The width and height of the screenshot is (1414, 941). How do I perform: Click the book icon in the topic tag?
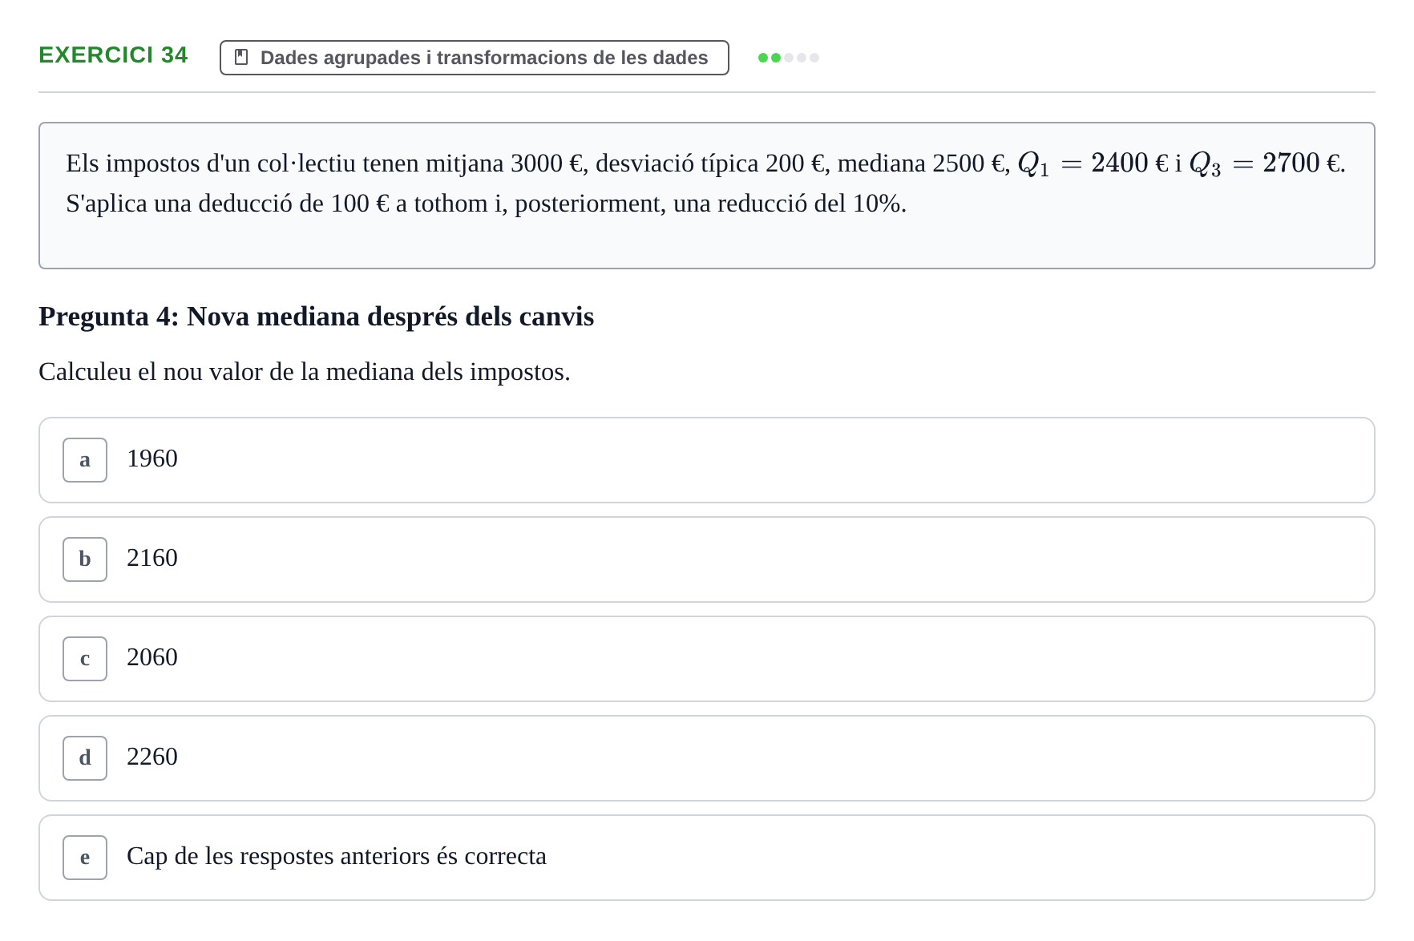tap(241, 58)
